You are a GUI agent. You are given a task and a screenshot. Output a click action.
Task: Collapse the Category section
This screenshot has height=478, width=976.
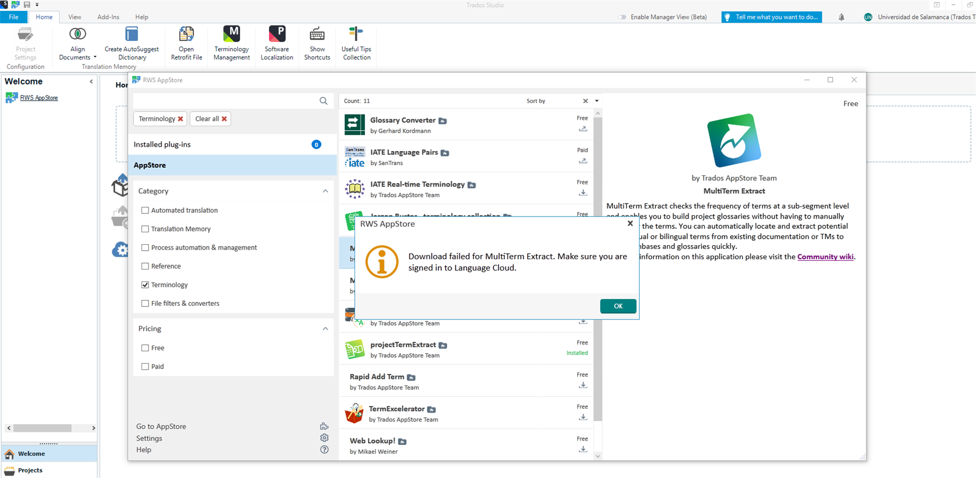[325, 191]
